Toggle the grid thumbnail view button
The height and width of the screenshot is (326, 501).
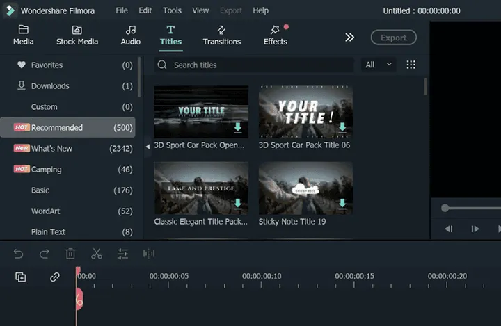coord(411,65)
